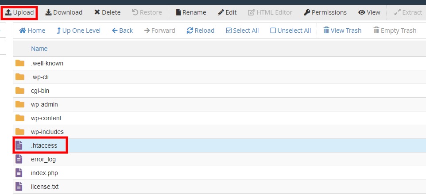Screen dimensions: 426x195
Task: Open View Trash
Action: click(342, 31)
